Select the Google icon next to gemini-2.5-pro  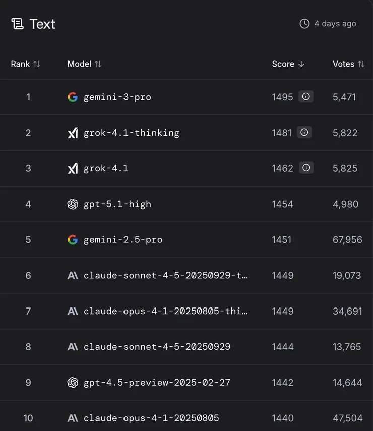(73, 240)
